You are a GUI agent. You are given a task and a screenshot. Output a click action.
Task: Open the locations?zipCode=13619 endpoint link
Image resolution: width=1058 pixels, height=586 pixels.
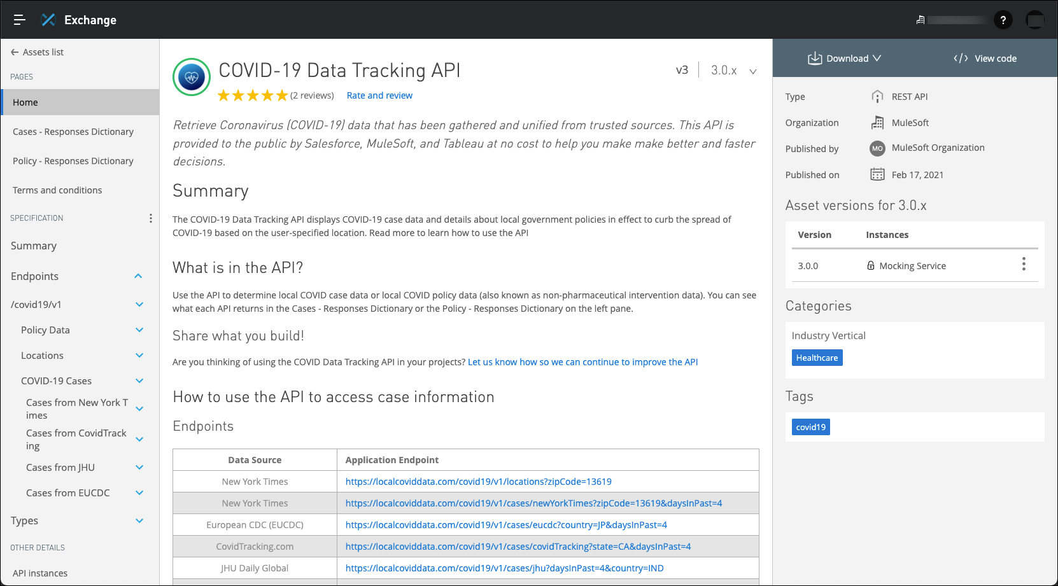478,482
